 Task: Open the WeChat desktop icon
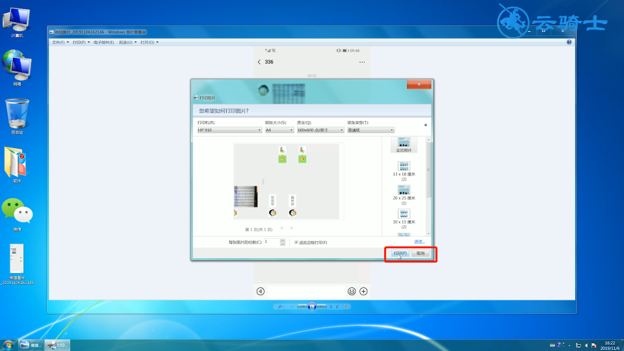17,214
